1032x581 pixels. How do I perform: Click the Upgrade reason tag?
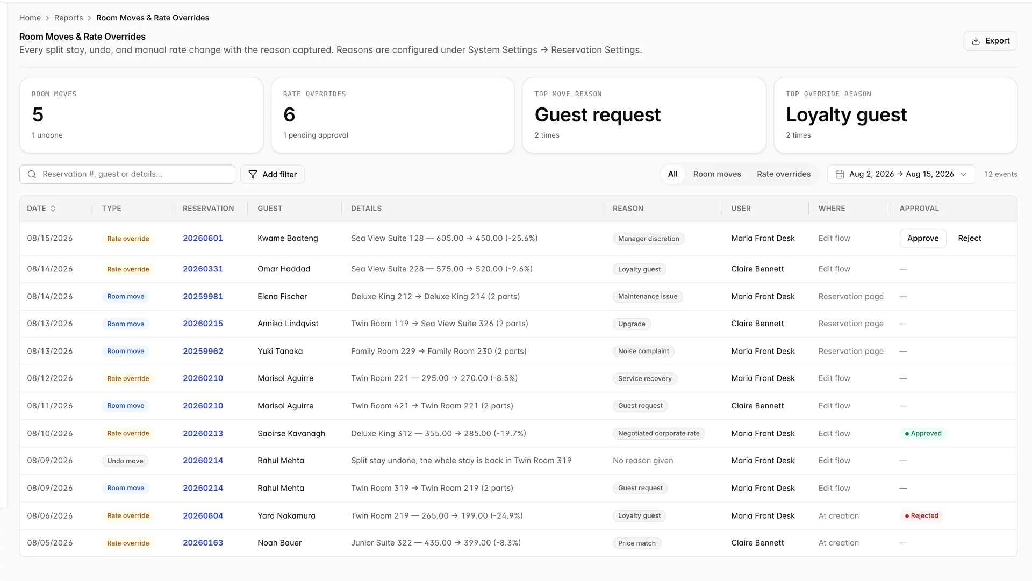click(632, 324)
